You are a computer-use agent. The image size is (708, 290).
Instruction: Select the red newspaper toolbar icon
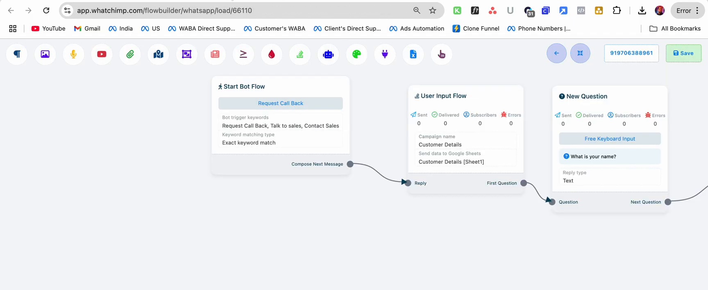215,54
